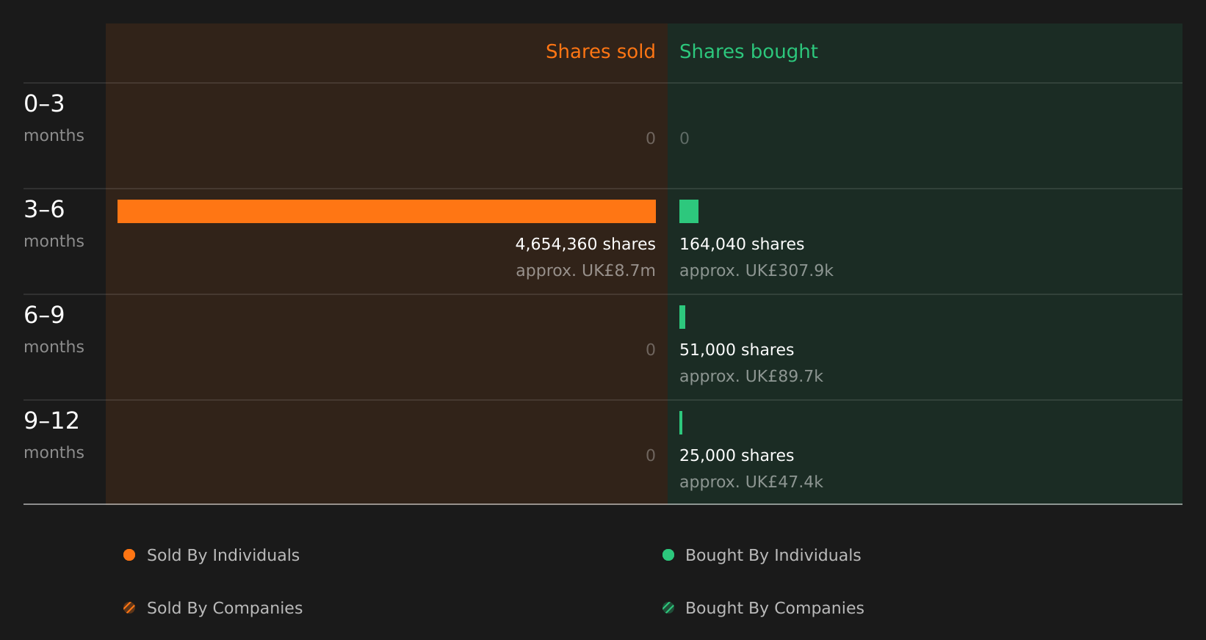Click the 0 sold value in 9–12 months row

[x=651, y=456]
